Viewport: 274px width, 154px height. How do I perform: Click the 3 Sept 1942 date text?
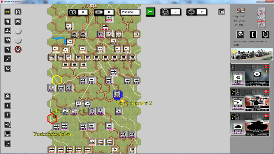(239, 16)
